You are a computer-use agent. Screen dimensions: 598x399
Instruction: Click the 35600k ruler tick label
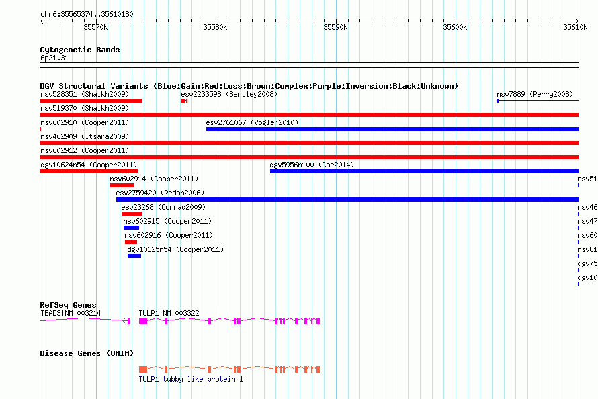455,27
